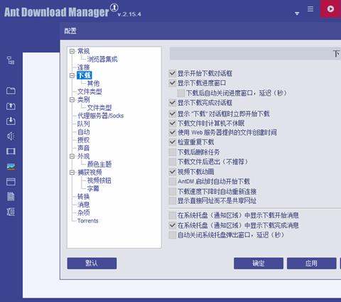Viewport: 341px width, 302px height.
Task: Select 浏览器集成 in settings tree
Action: [x=102, y=59]
